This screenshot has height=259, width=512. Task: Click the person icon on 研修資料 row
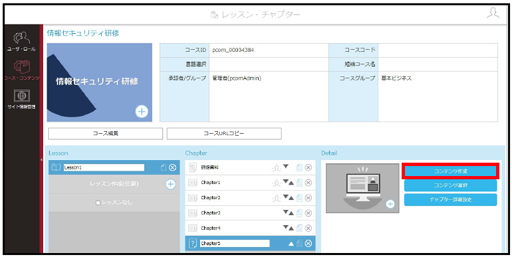(276, 168)
